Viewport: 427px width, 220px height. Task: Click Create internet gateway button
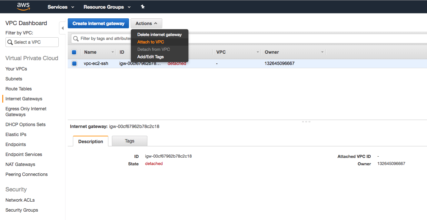point(98,23)
